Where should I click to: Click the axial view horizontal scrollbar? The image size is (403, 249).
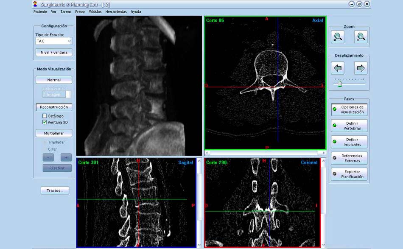pyautogui.click(x=265, y=153)
